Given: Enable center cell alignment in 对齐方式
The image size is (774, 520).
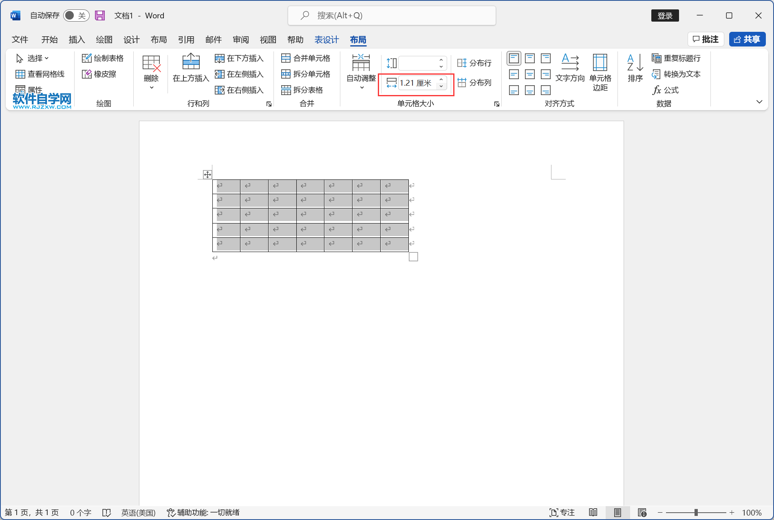Looking at the screenshot, I should (x=529, y=74).
